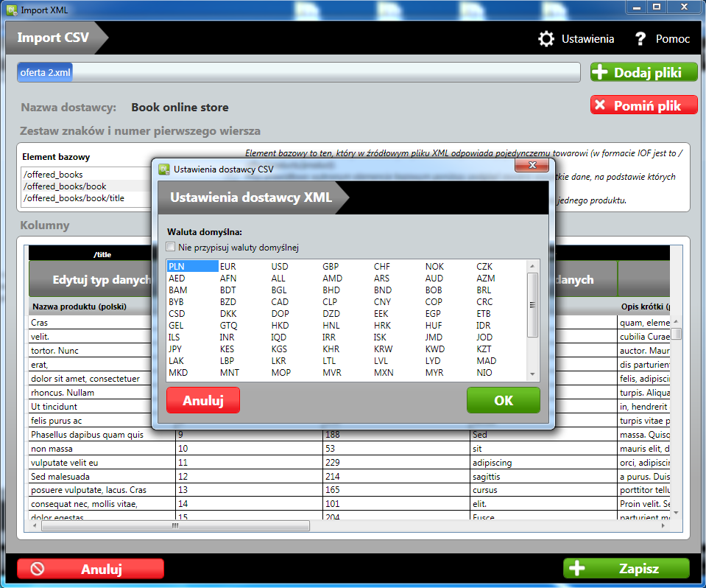Select currency CNY

382,302
